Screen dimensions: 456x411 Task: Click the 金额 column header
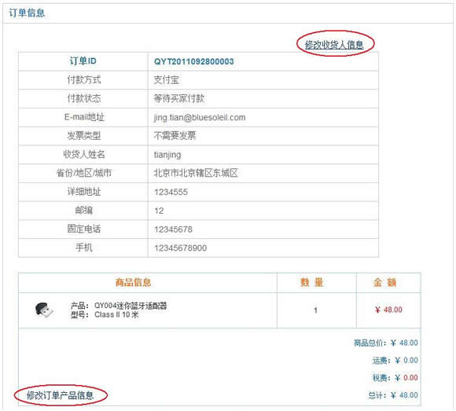(x=384, y=282)
